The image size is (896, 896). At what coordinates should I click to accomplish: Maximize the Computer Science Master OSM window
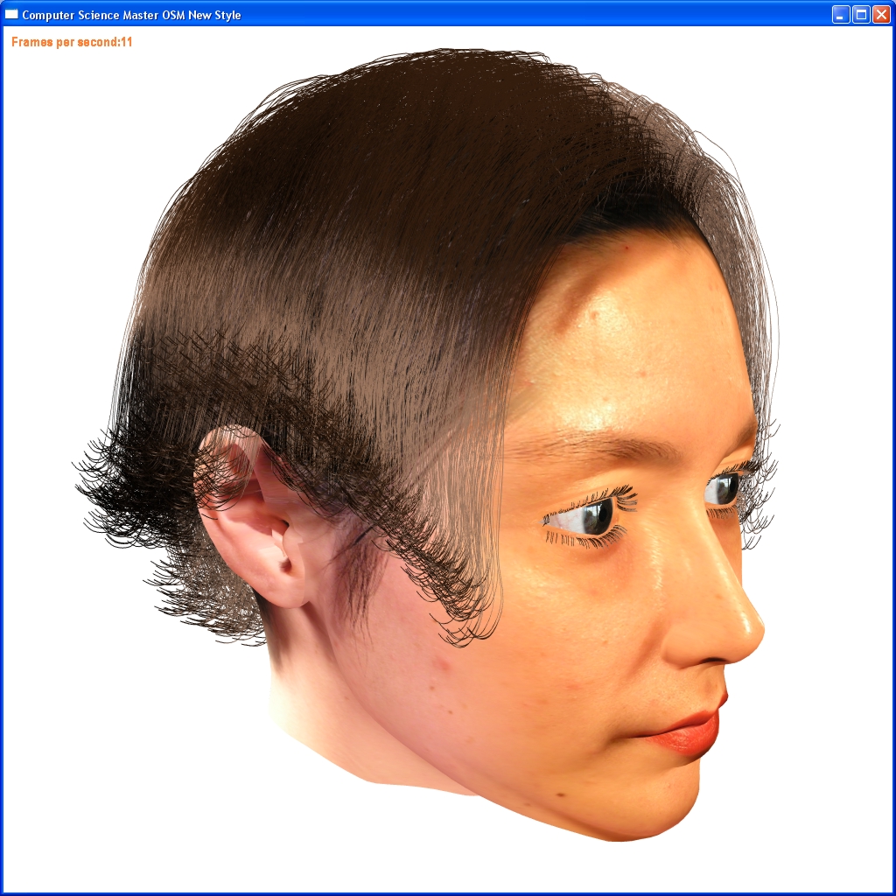coord(861,15)
